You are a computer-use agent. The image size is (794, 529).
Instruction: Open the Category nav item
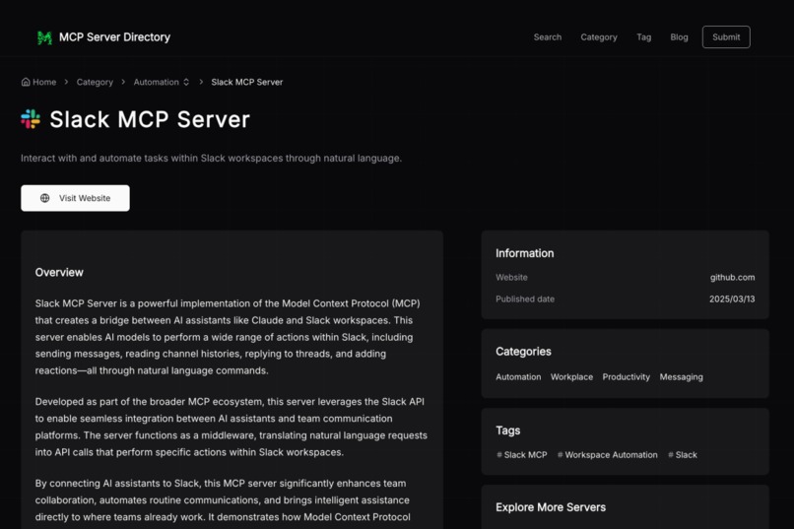(x=599, y=37)
